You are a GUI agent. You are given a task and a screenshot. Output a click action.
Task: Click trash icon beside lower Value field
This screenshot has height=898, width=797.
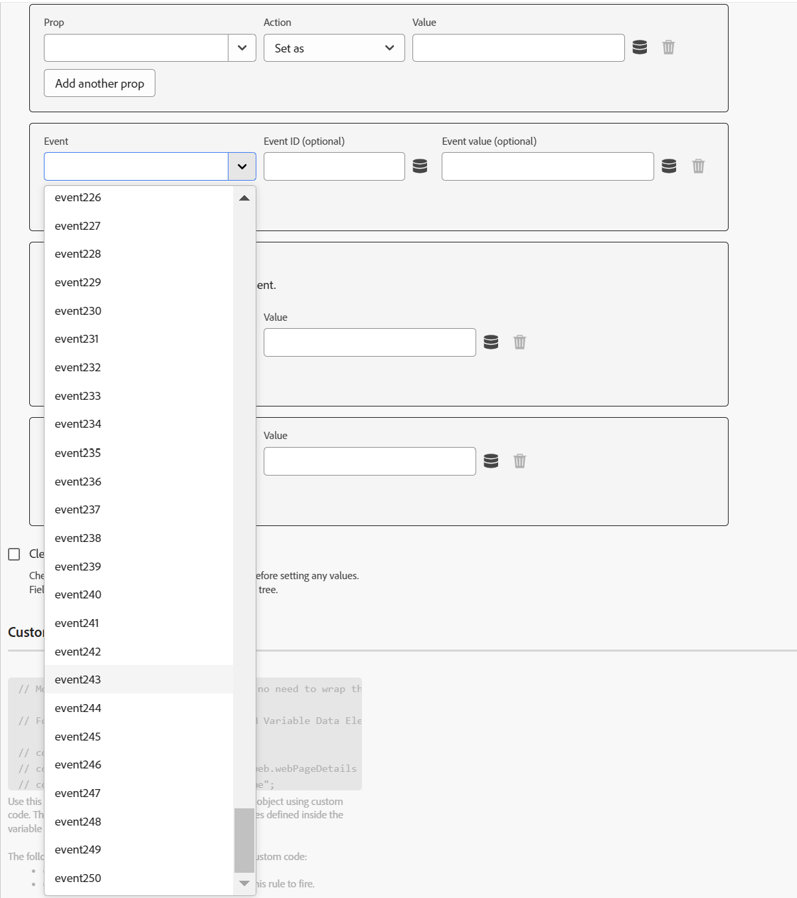point(519,461)
